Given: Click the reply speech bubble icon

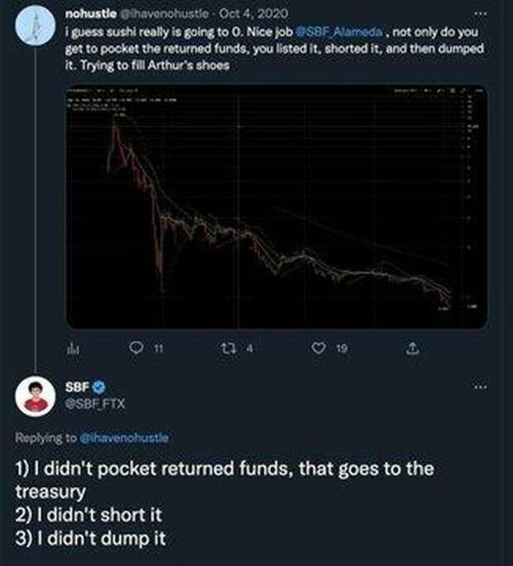Looking at the screenshot, I should (137, 349).
